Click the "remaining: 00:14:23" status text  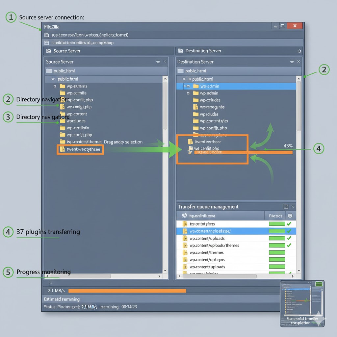click(118, 307)
